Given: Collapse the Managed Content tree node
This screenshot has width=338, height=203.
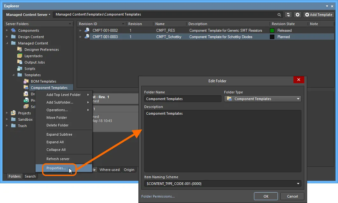Looking at the screenshot, I should pos(7,43).
